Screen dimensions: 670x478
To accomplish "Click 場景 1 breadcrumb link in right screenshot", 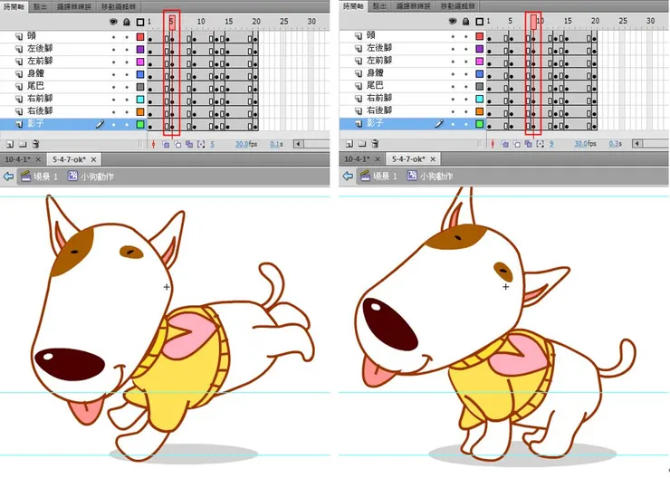I will pos(385,176).
